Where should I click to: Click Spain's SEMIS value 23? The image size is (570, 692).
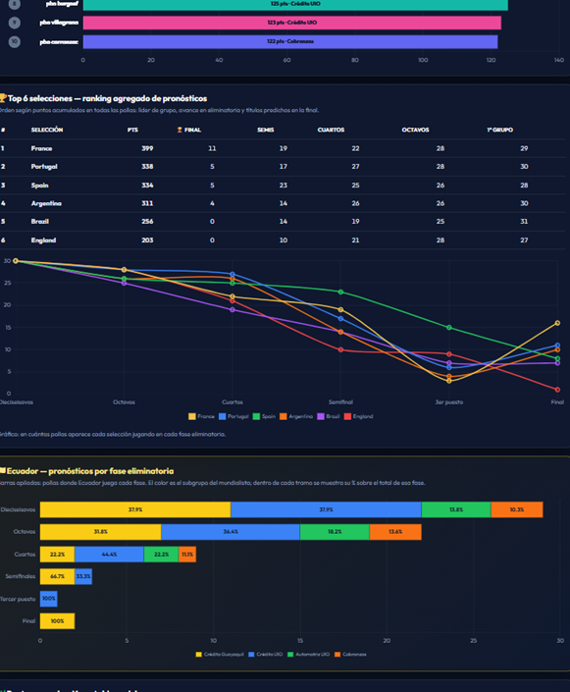284,185
